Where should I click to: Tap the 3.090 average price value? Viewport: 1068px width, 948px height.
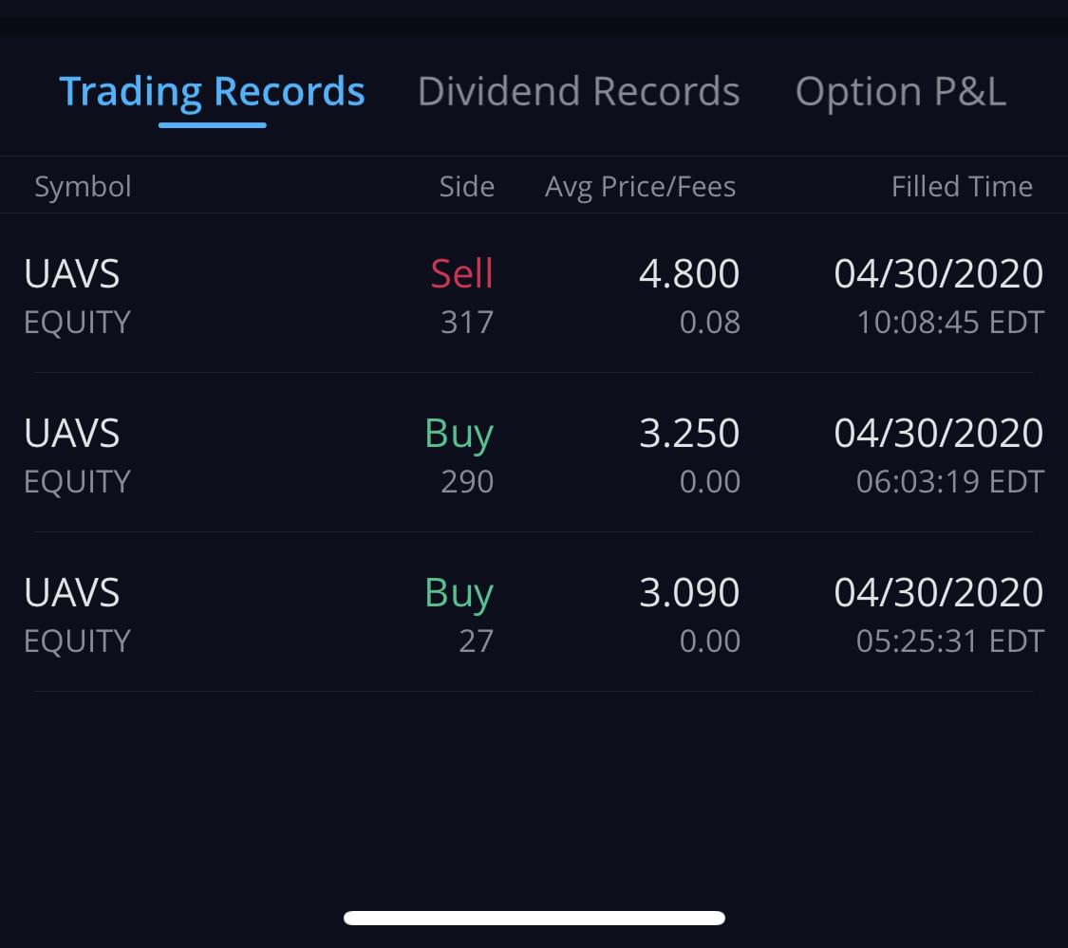tap(688, 593)
